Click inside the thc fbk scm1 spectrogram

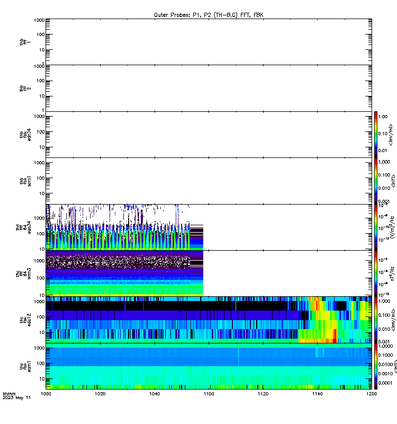tap(209, 366)
